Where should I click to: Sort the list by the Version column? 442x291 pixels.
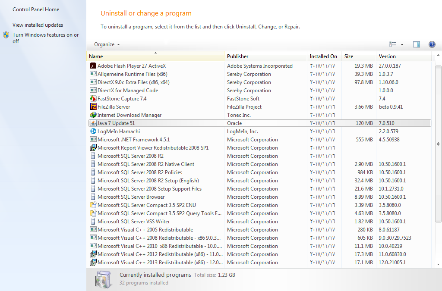404,56
